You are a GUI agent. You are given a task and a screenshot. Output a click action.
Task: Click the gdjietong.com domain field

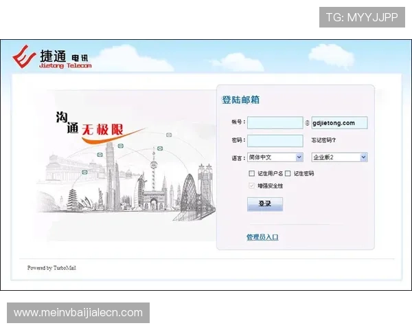pyautogui.click(x=339, y=122)
